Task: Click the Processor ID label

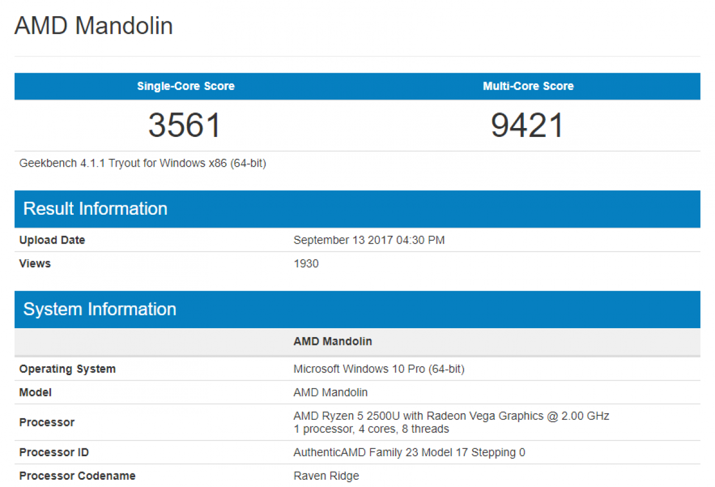Action: pos(54,452)
